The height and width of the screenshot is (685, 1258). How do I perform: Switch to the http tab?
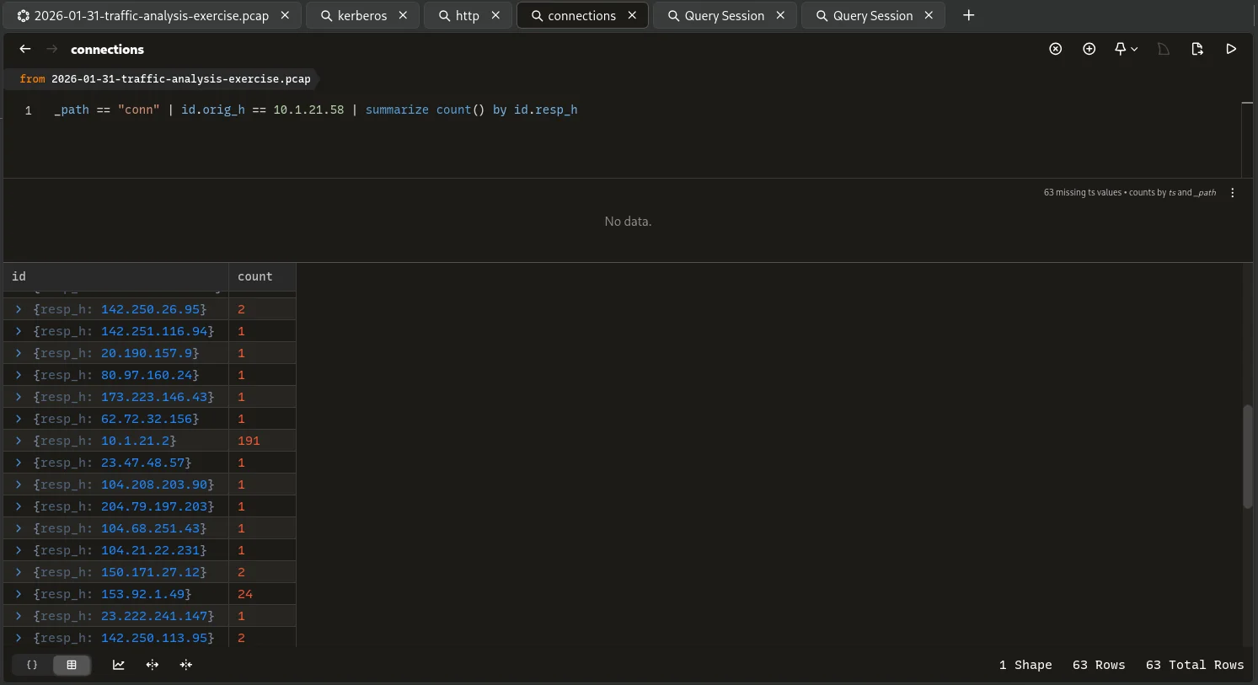[x=467, y=15]
